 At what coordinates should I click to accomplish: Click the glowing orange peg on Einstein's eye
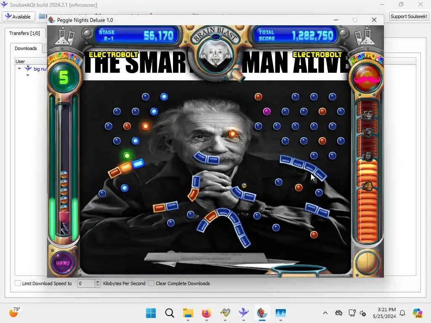[x=232, y=134]
